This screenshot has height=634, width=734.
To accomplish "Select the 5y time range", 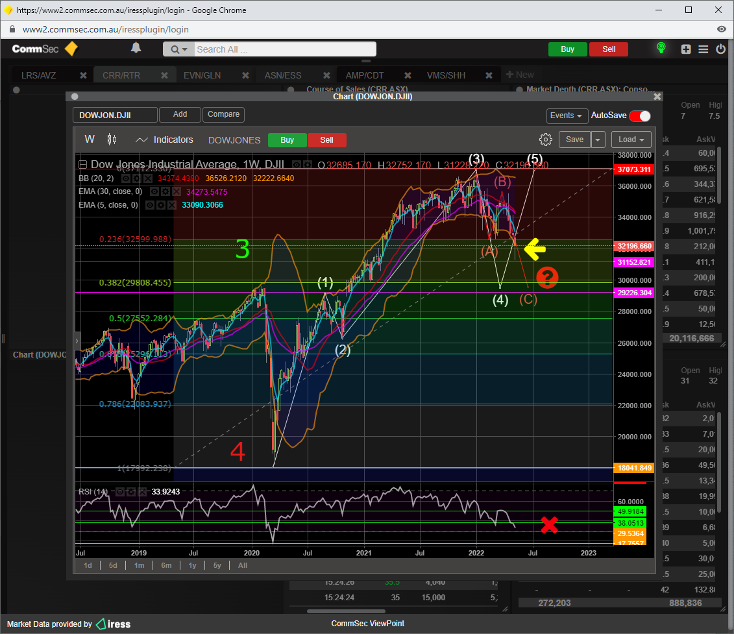I will point(217,566).
